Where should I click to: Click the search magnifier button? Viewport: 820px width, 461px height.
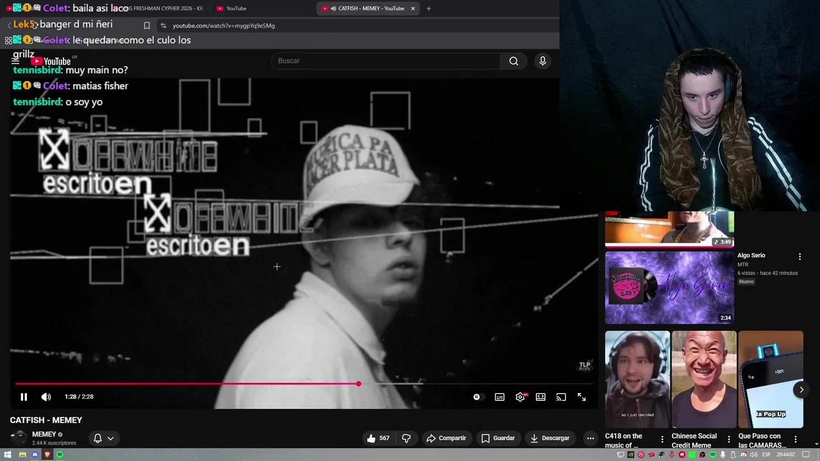[x=514, y=61]
